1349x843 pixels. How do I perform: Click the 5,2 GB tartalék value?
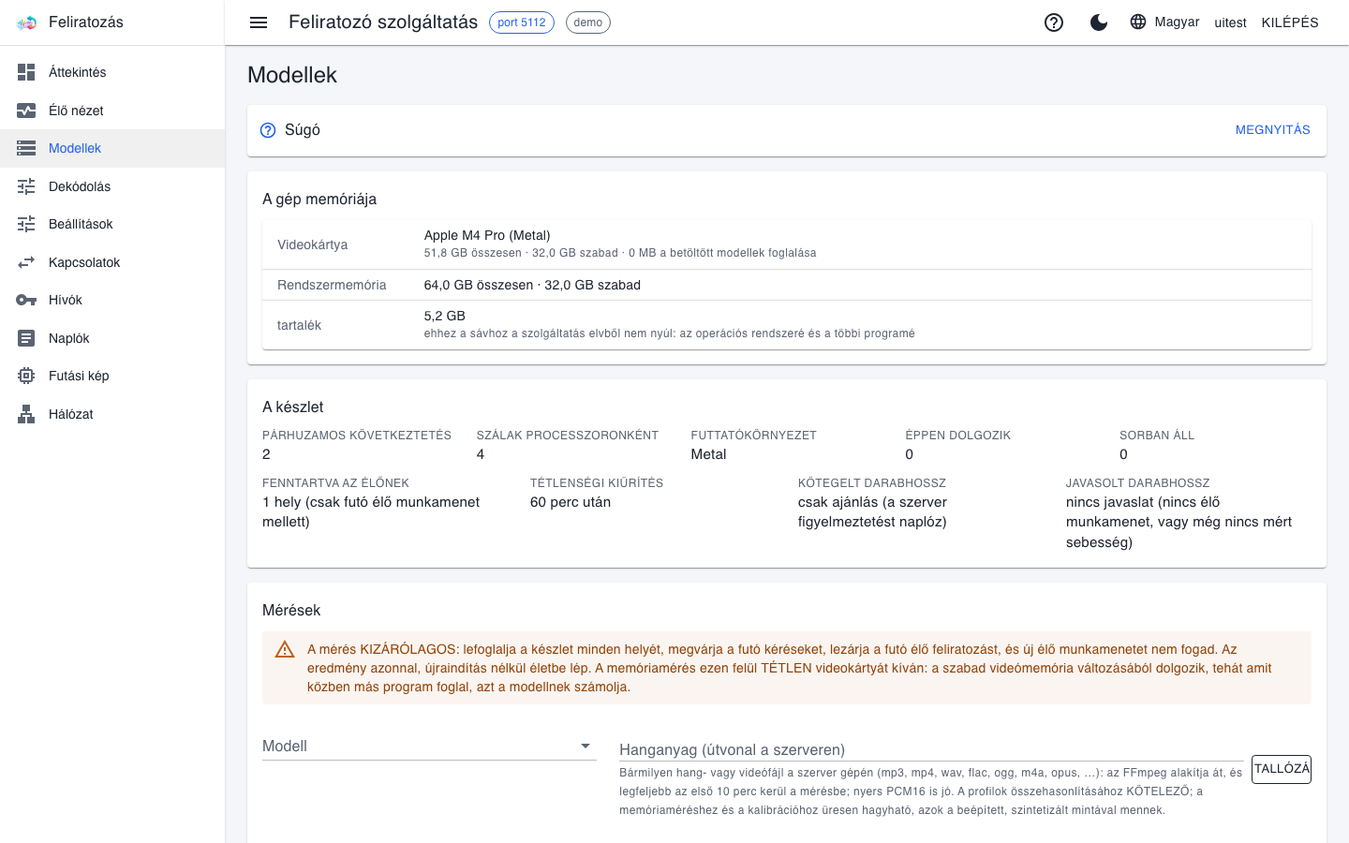pyautogui.click(x=445, y=316)
